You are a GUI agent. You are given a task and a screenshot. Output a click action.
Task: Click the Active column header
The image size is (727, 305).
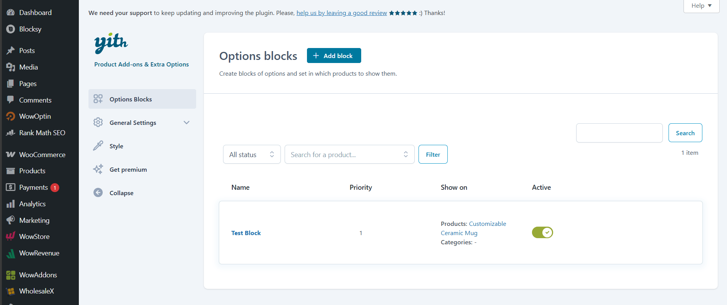tap(541, 187)
